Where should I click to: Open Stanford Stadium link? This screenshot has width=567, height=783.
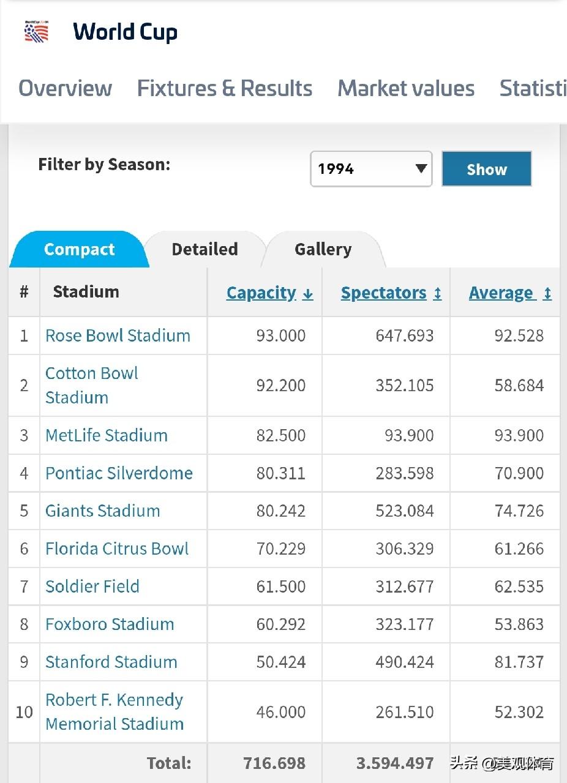111,662
